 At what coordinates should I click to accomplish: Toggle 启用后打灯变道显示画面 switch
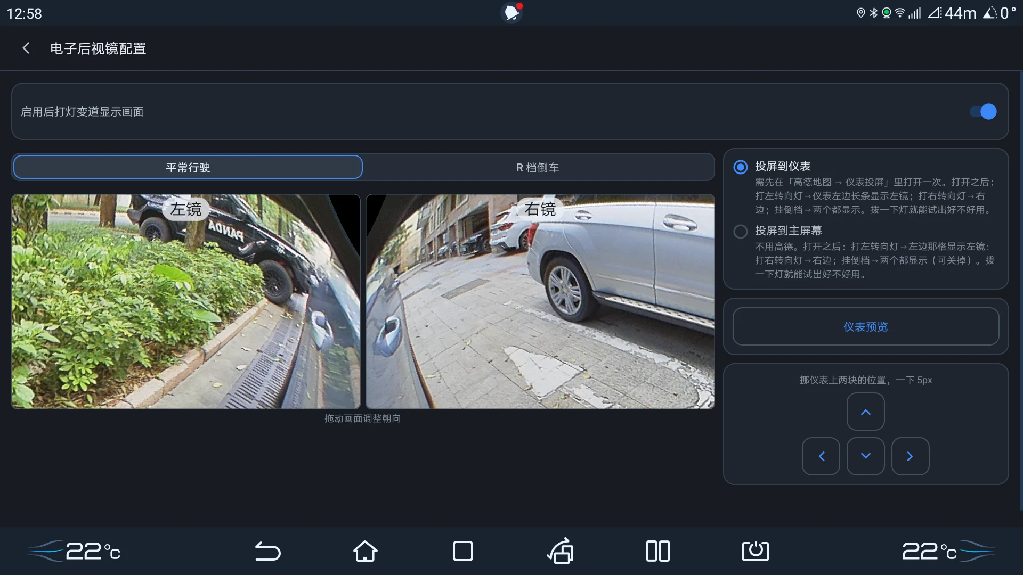983,112
